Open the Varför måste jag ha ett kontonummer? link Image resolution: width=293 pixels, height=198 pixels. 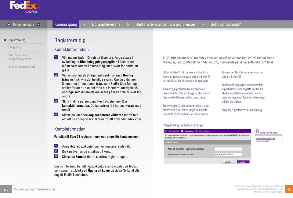click(x=265, y=140)
